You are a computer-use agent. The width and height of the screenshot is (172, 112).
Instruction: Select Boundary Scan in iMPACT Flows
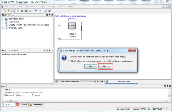point(16,19)
